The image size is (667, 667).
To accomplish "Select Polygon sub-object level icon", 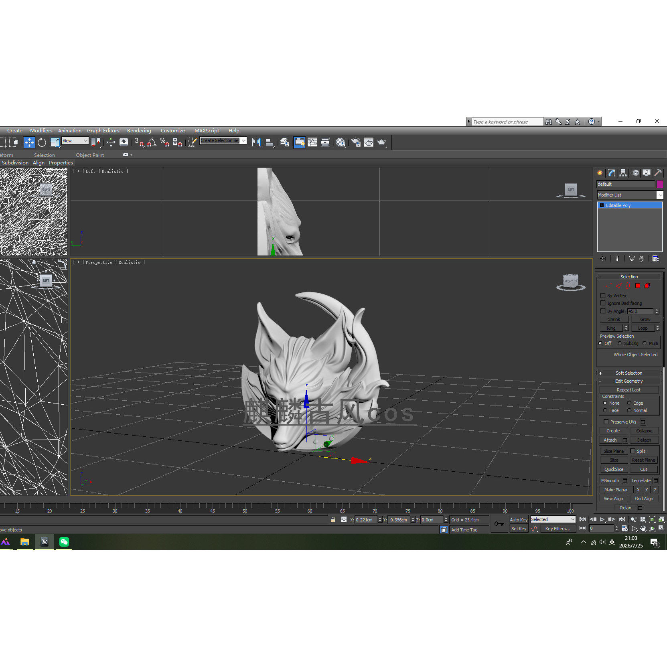I will click(638, 286).
